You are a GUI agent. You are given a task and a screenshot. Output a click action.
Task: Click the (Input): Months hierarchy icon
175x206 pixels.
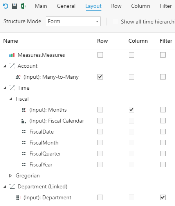tap(24, 110)
